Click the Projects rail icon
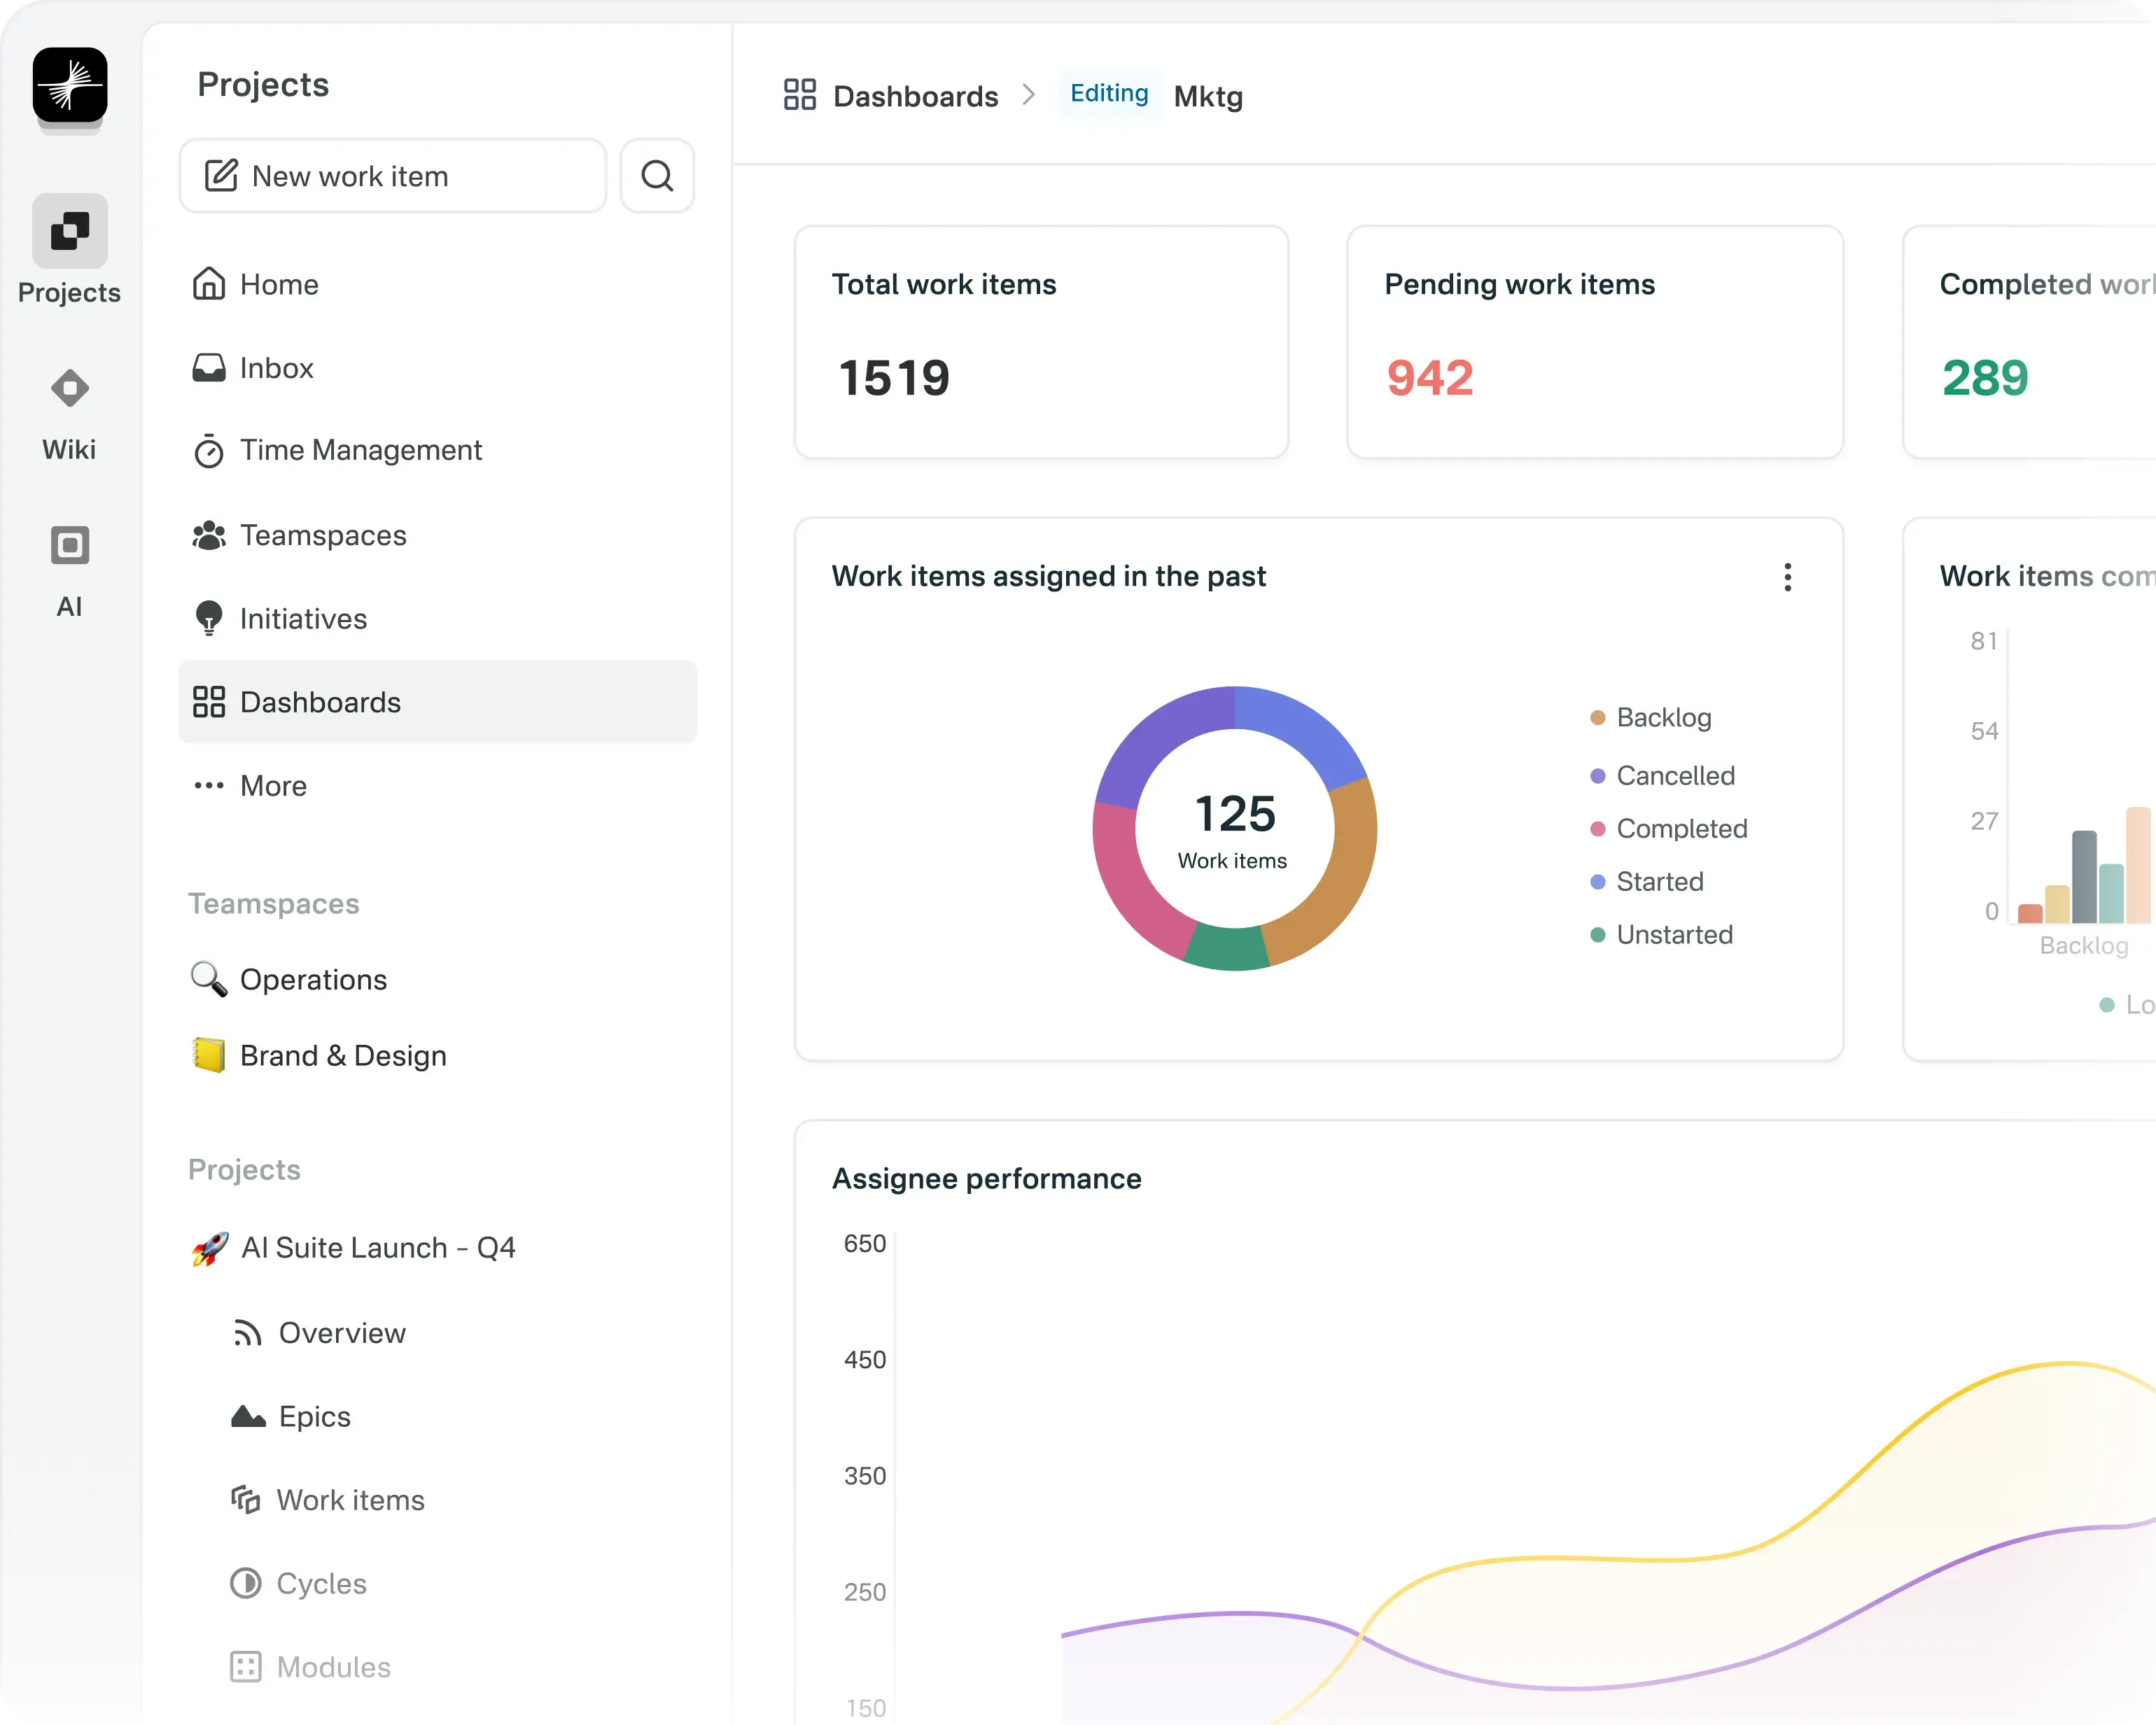 (x=70, y=231)
